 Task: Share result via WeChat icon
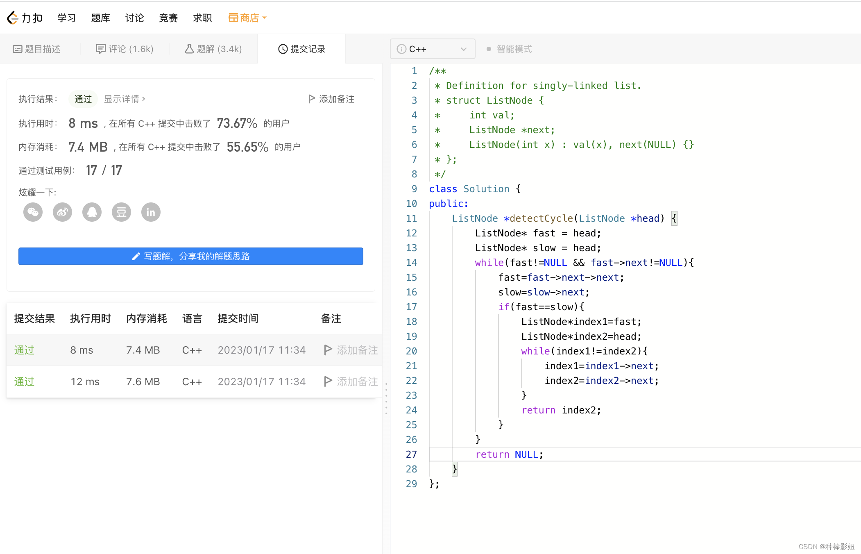33,212
